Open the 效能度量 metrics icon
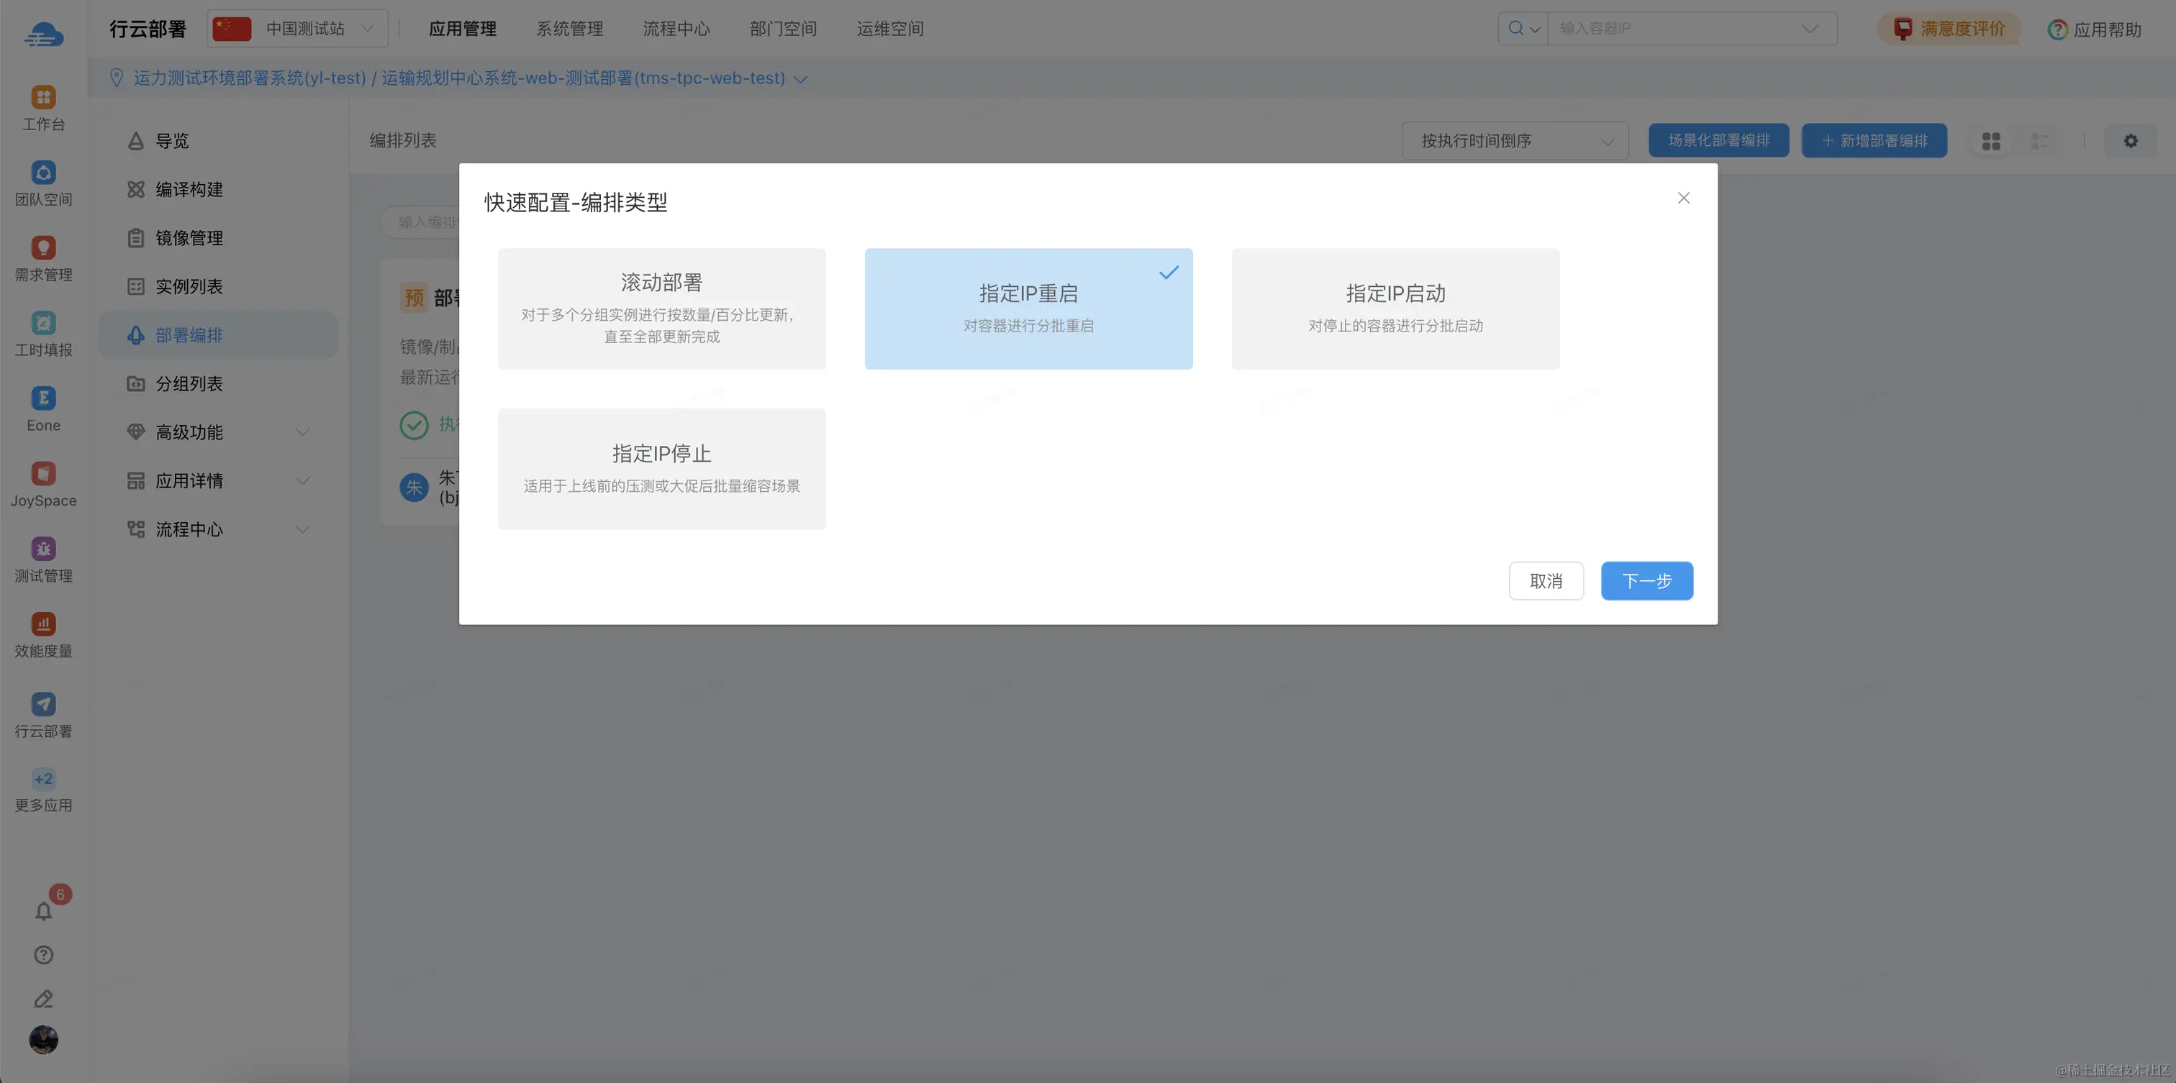 click(43, 623)
